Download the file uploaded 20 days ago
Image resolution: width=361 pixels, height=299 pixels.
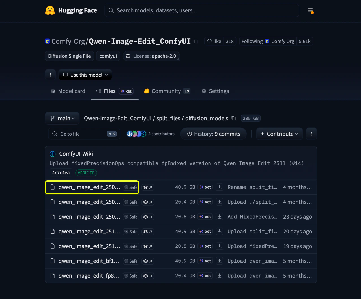(219, 231)
